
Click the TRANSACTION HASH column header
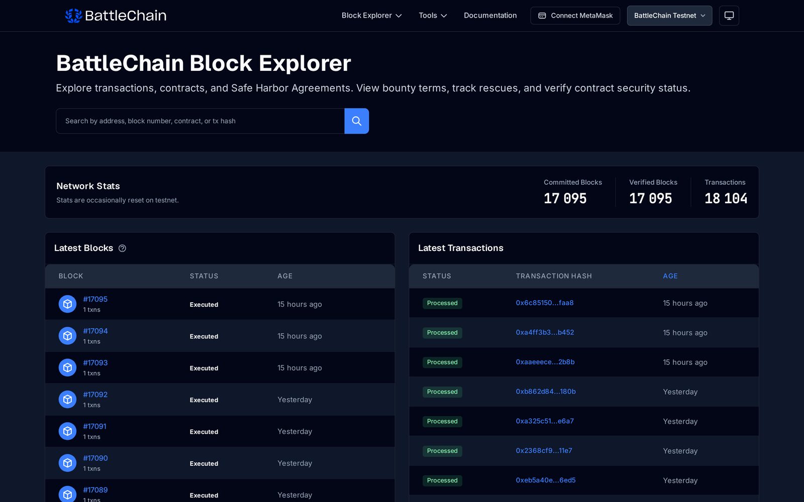554,276
